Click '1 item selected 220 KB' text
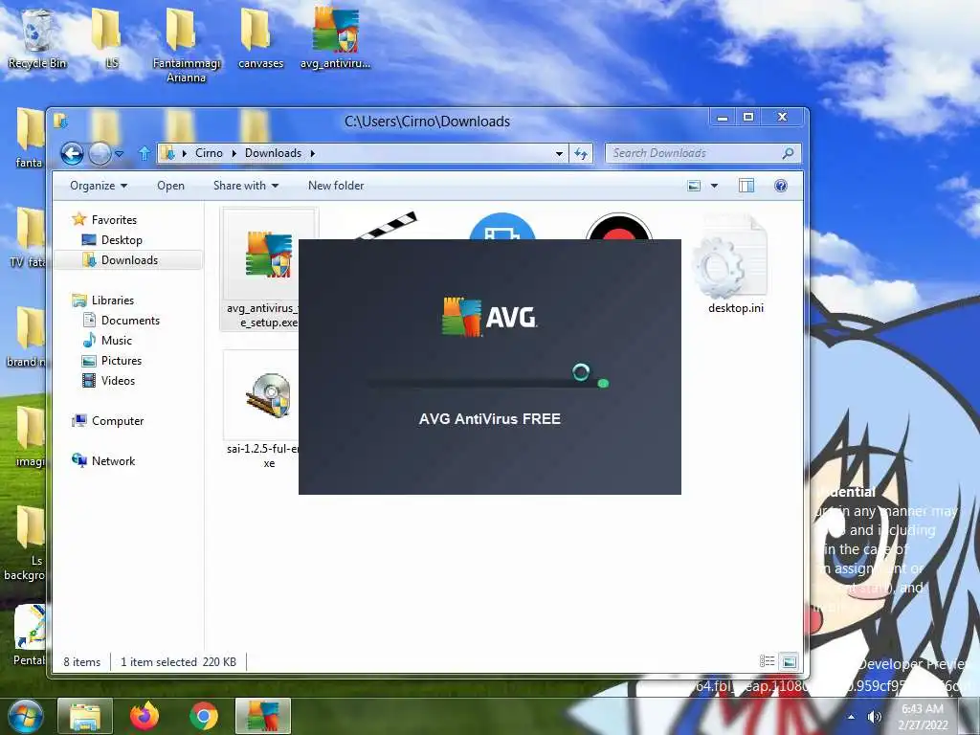980x735 pixels. point(178,662)
